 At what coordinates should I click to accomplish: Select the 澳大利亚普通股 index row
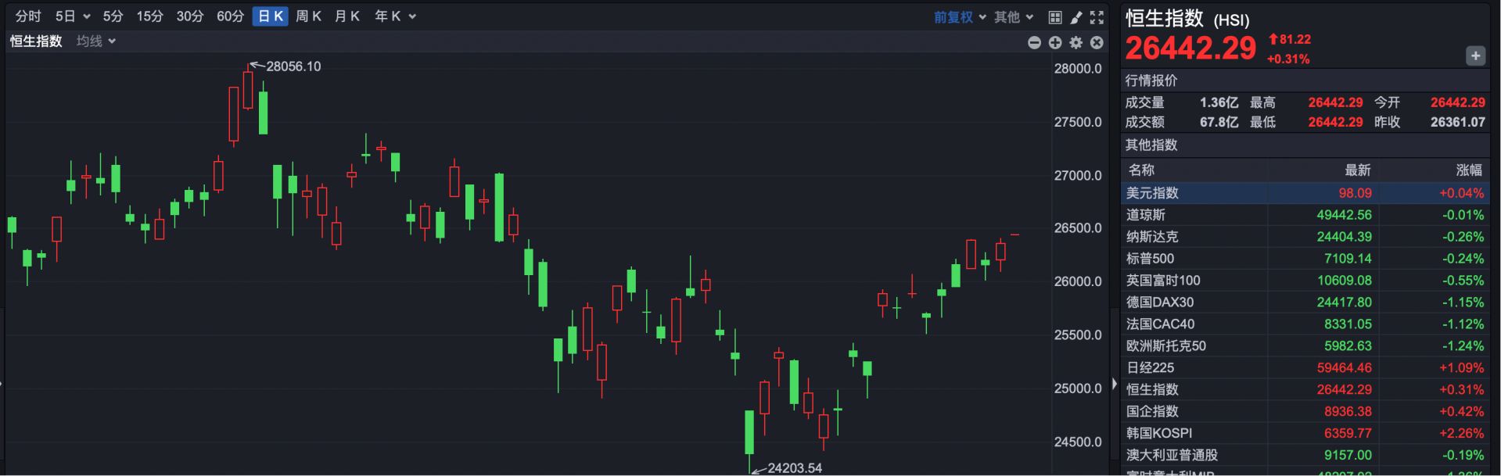pyautogui.click(x=1305, y=456)
